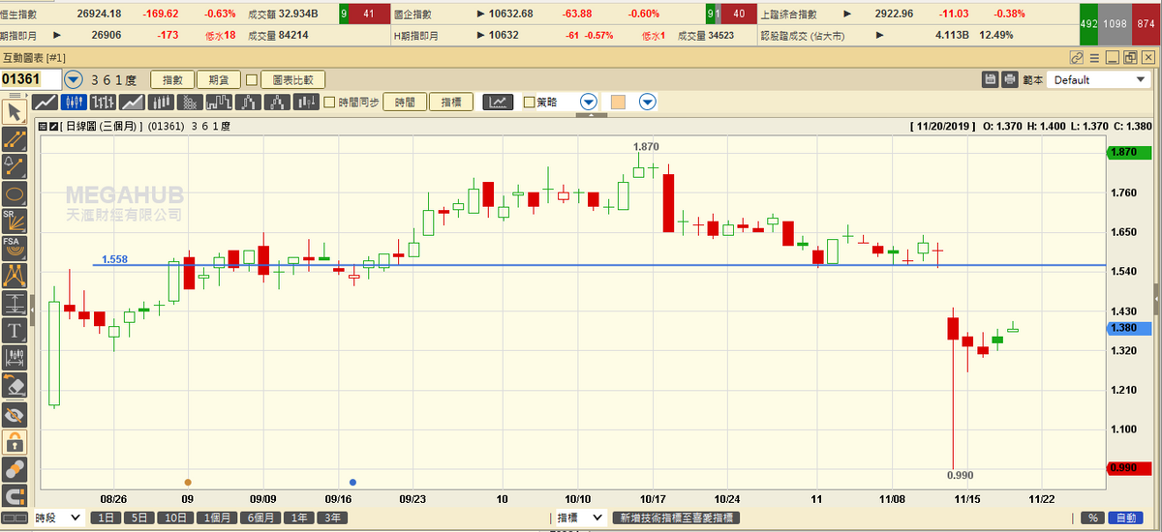
Task: Save the chart template
Action: [991, 79]
